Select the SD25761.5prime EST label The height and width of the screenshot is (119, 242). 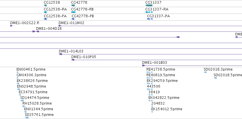pyautogui.click(x=39, y=115)
